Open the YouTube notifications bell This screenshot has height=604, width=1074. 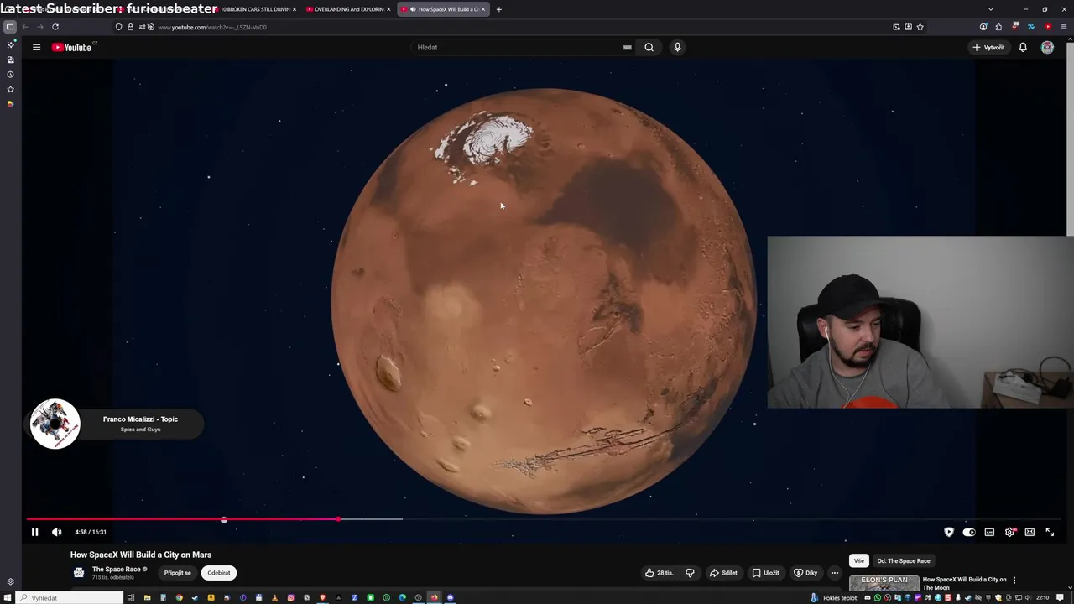tap(1023, 47)
